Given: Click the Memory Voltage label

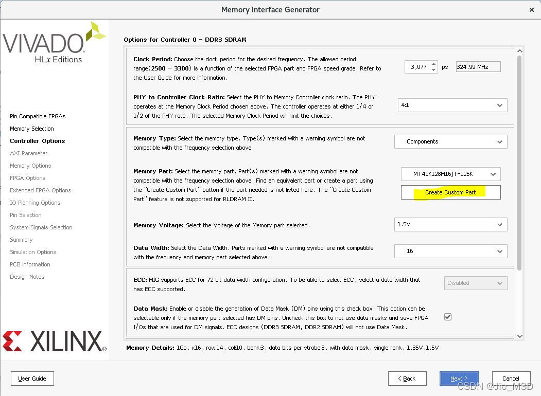Looking at the screenshot, I should (x=159, y=225).
